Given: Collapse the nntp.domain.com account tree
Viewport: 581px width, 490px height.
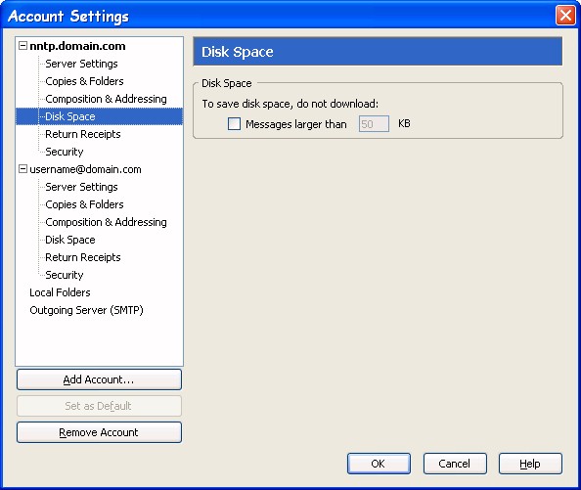Looking at the screenshot, I should coord(22,46).
